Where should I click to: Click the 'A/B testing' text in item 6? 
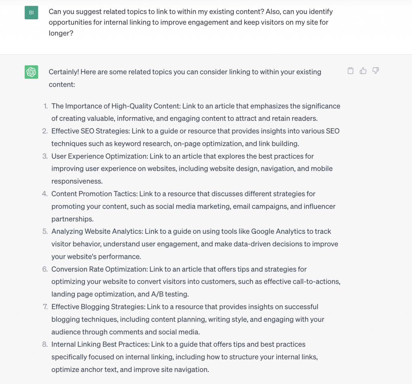[x=170, y=294]
